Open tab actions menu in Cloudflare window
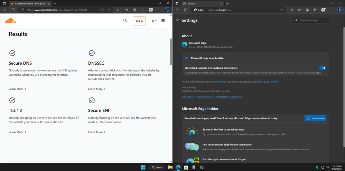This screenshot has height=171, width=345. (4, 3)
